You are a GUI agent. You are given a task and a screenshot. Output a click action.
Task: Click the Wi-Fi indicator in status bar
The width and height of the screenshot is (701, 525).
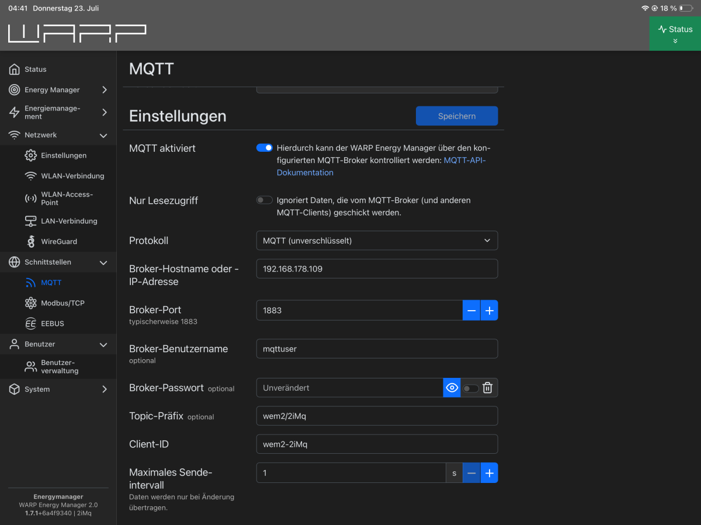point(645,8)
